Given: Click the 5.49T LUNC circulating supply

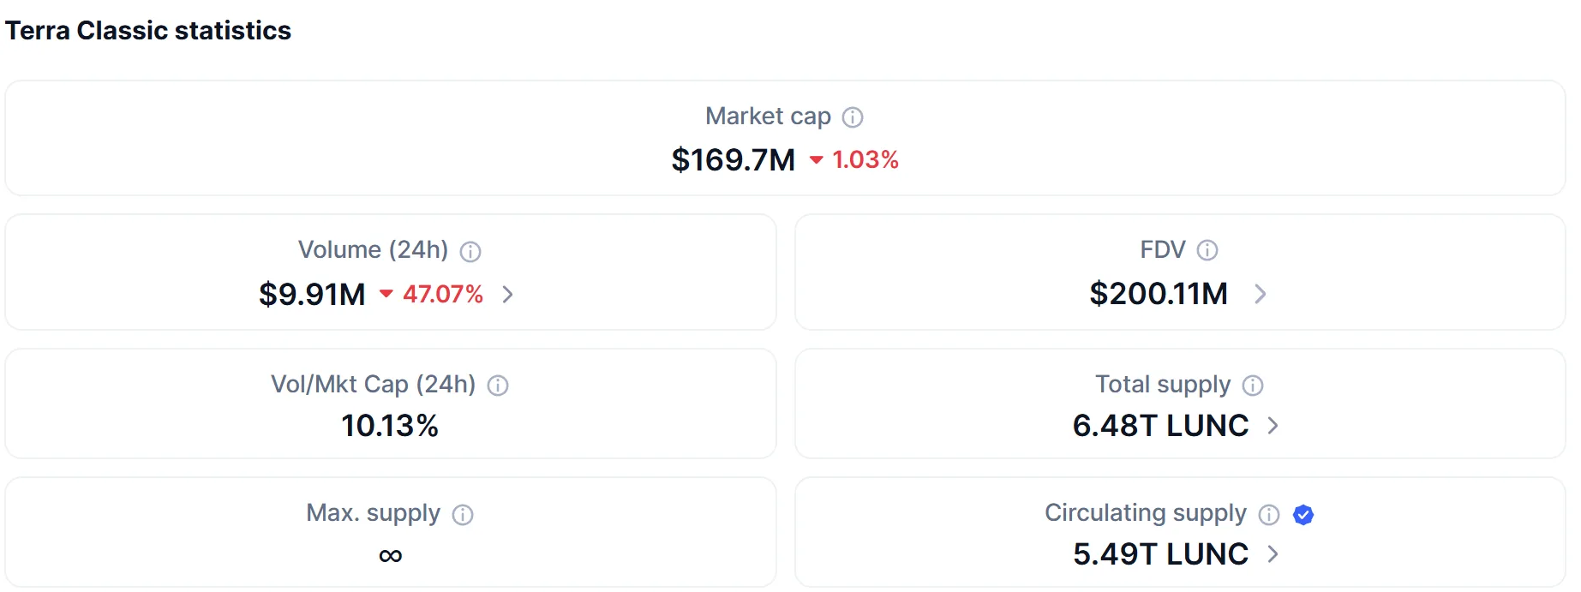Looking at the screenshot, I should coord(1160,554).
